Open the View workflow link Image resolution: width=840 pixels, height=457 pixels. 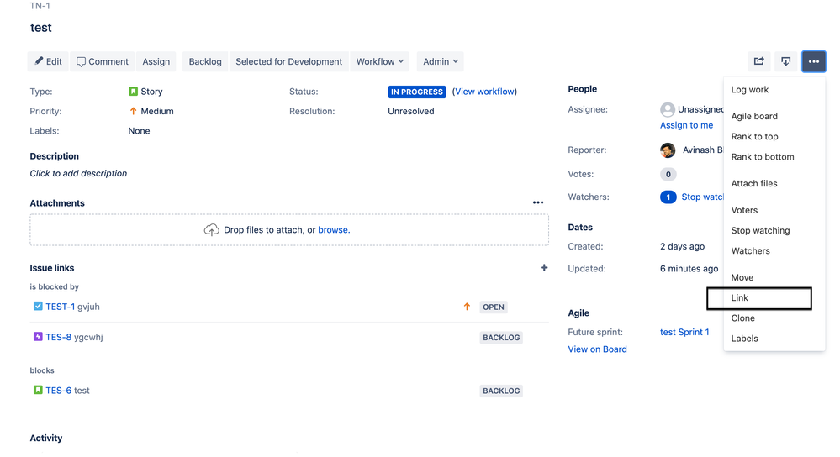coord(485,92)
